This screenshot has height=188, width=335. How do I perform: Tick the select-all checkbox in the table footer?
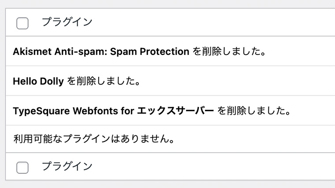coord(22,167)
